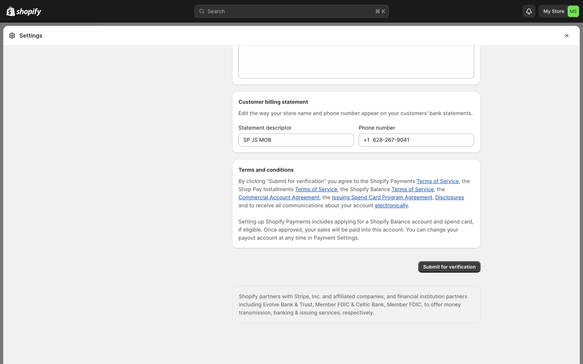
Task: Click the Shopify logo
Action: (24, 11)
